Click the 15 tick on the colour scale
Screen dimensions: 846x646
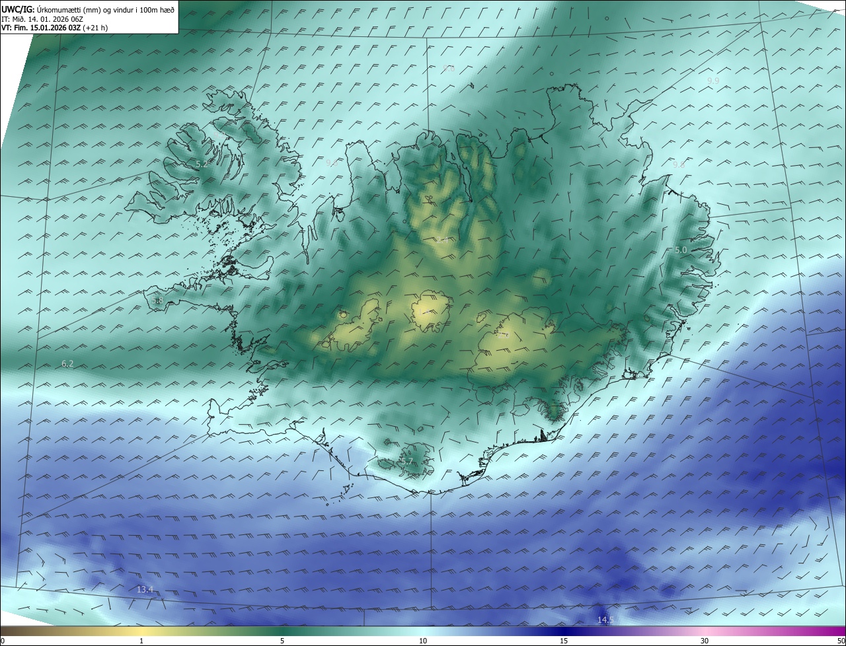coord(564,641)
